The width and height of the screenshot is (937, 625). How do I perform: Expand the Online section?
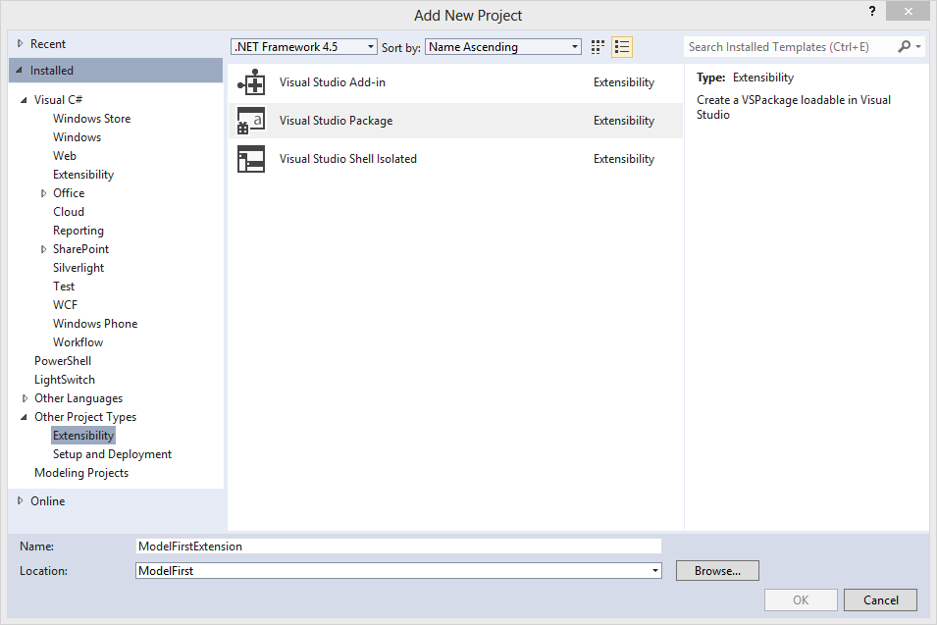pos(20,501)
